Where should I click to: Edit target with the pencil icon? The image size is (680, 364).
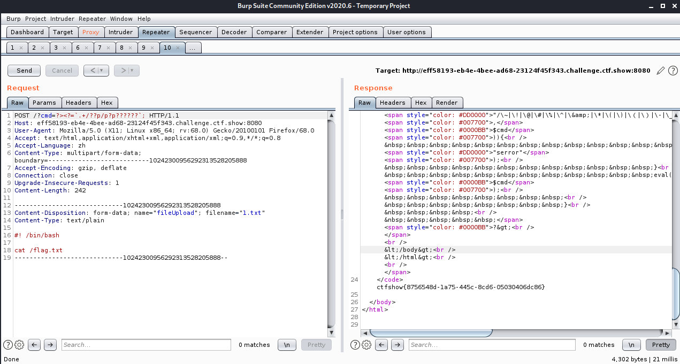tap(660, 71)
